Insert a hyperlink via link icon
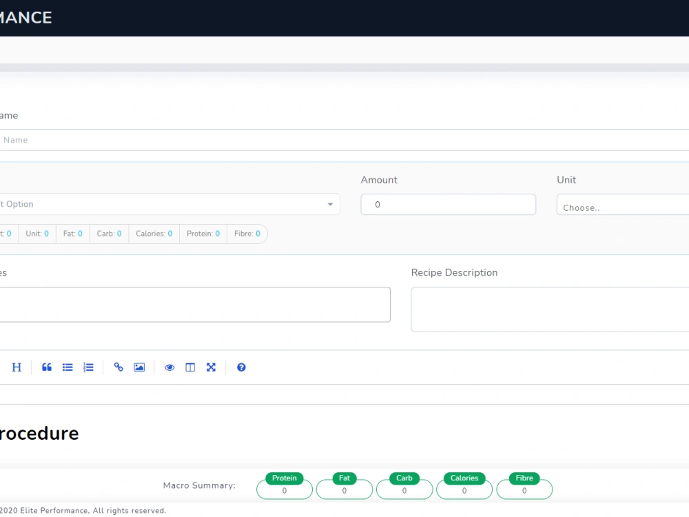The width and height of the screenshot is (689, 517). [x=119, y=367]
